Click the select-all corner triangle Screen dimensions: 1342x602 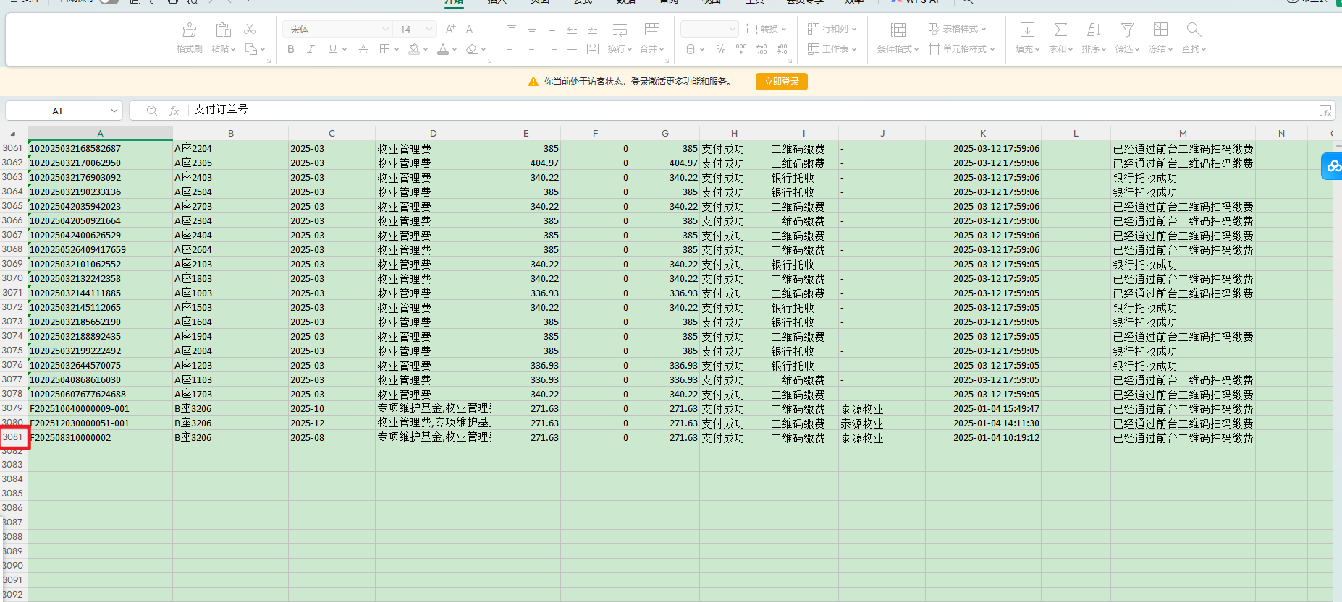13,133
